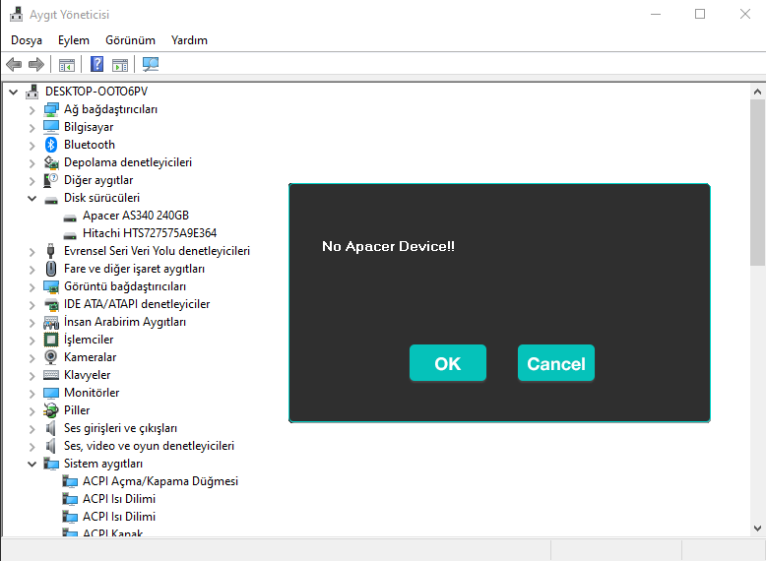Click the vertical scrollbar thumb
Screen dimensions: 766x561
coord(757,183)
